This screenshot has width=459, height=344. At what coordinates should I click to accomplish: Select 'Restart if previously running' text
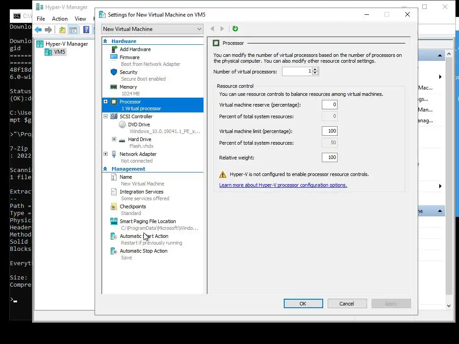pyautogui.click(x=152, y=243)
